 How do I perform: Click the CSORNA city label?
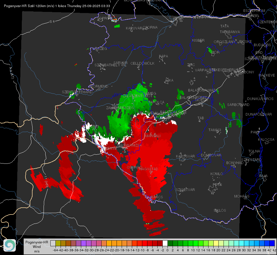150,27
